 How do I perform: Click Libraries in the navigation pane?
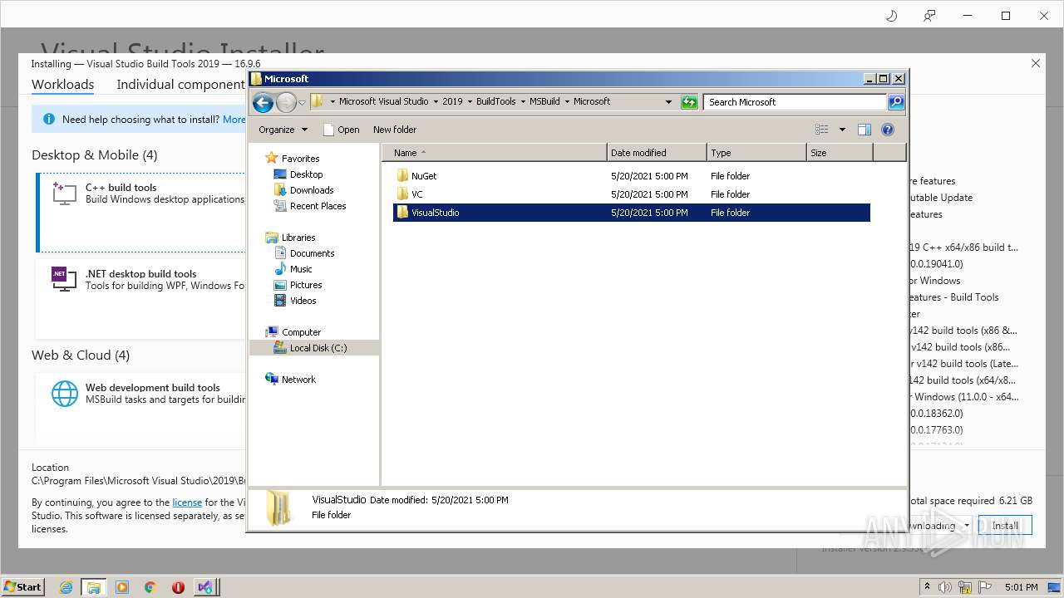(x=298, y=238)
